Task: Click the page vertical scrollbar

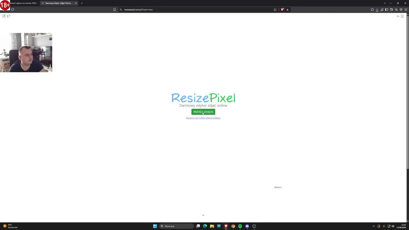Action: pyautogui.click(x=408, y=93)
